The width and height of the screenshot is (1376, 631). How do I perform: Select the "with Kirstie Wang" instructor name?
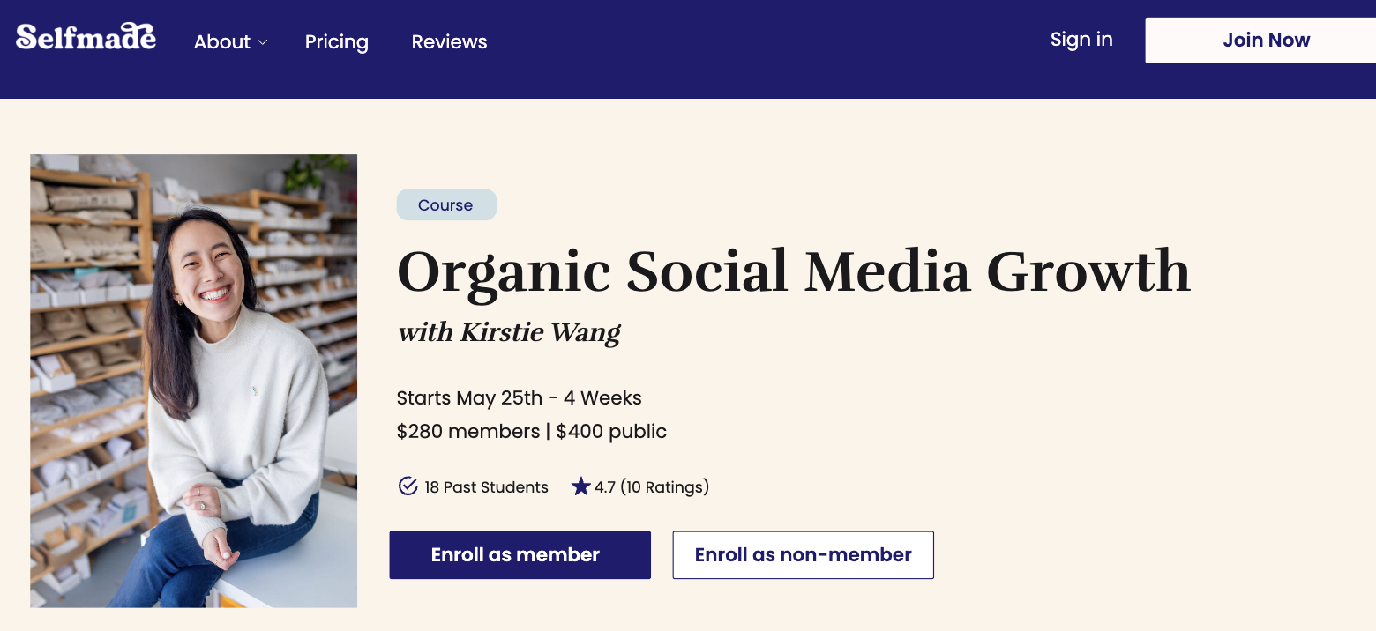[x=509, y=332]
